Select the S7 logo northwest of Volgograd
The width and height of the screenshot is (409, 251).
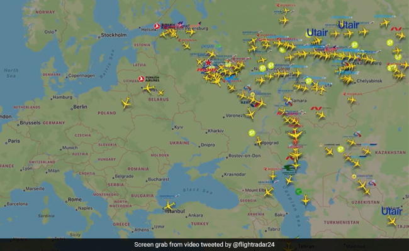tap(252, 133)
